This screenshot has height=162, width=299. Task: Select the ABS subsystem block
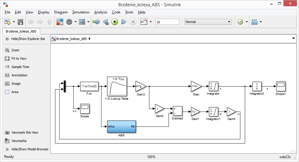[122, 126]
